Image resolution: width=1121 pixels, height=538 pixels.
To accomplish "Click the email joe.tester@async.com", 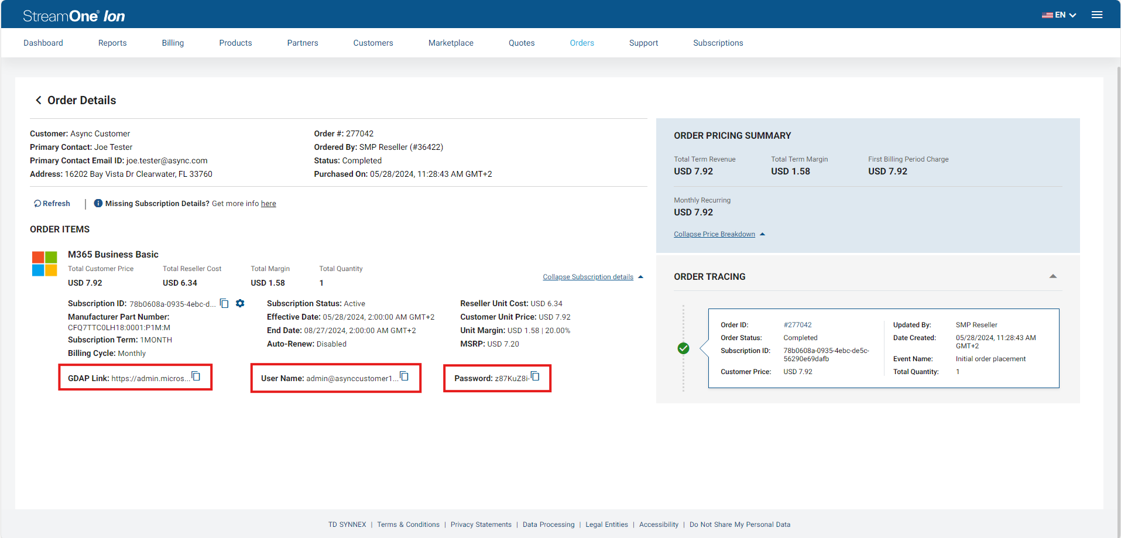I will coord(167,160).
